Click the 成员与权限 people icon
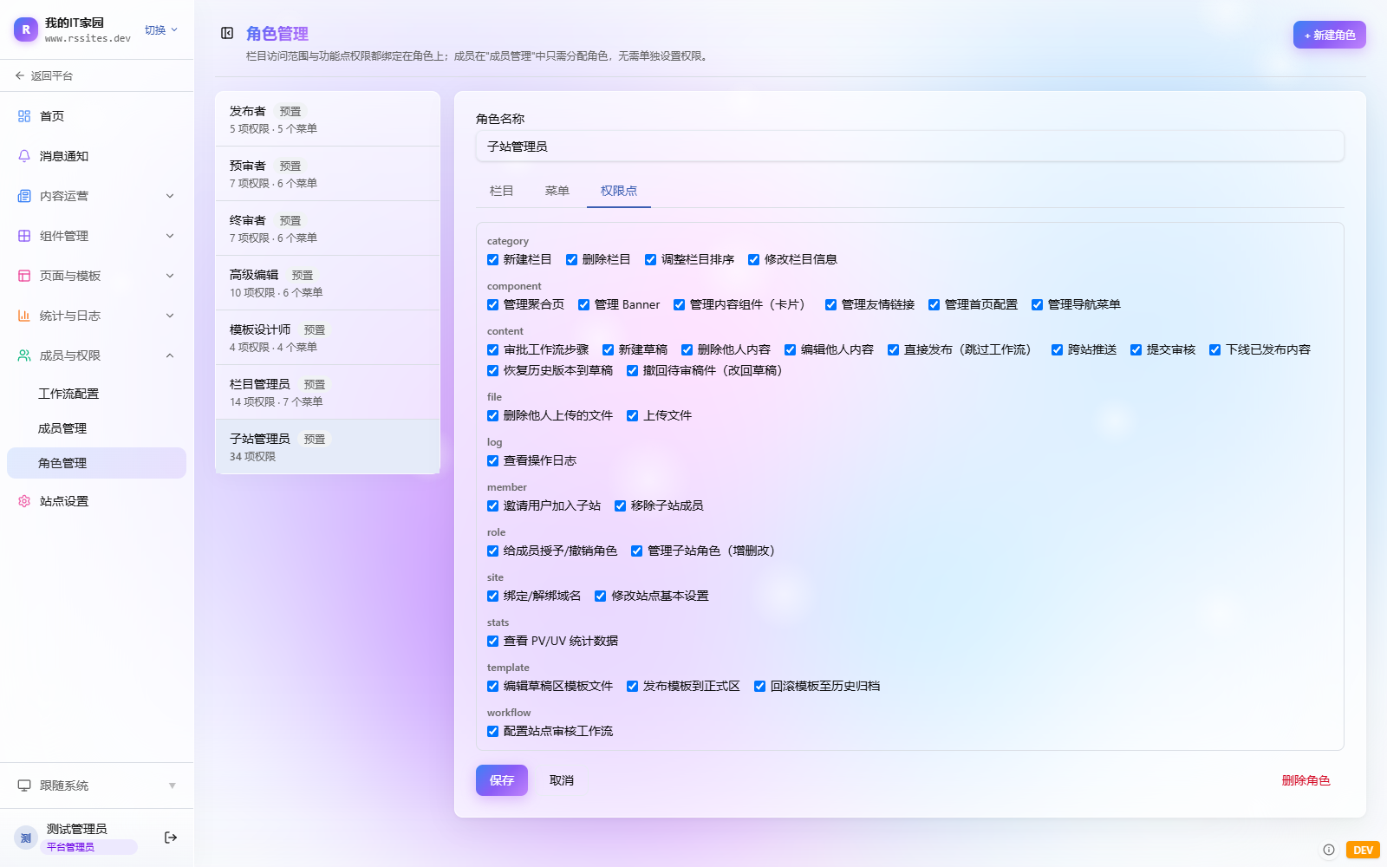The width and height of the screenshot is (1387, 867). pos(24,355)
